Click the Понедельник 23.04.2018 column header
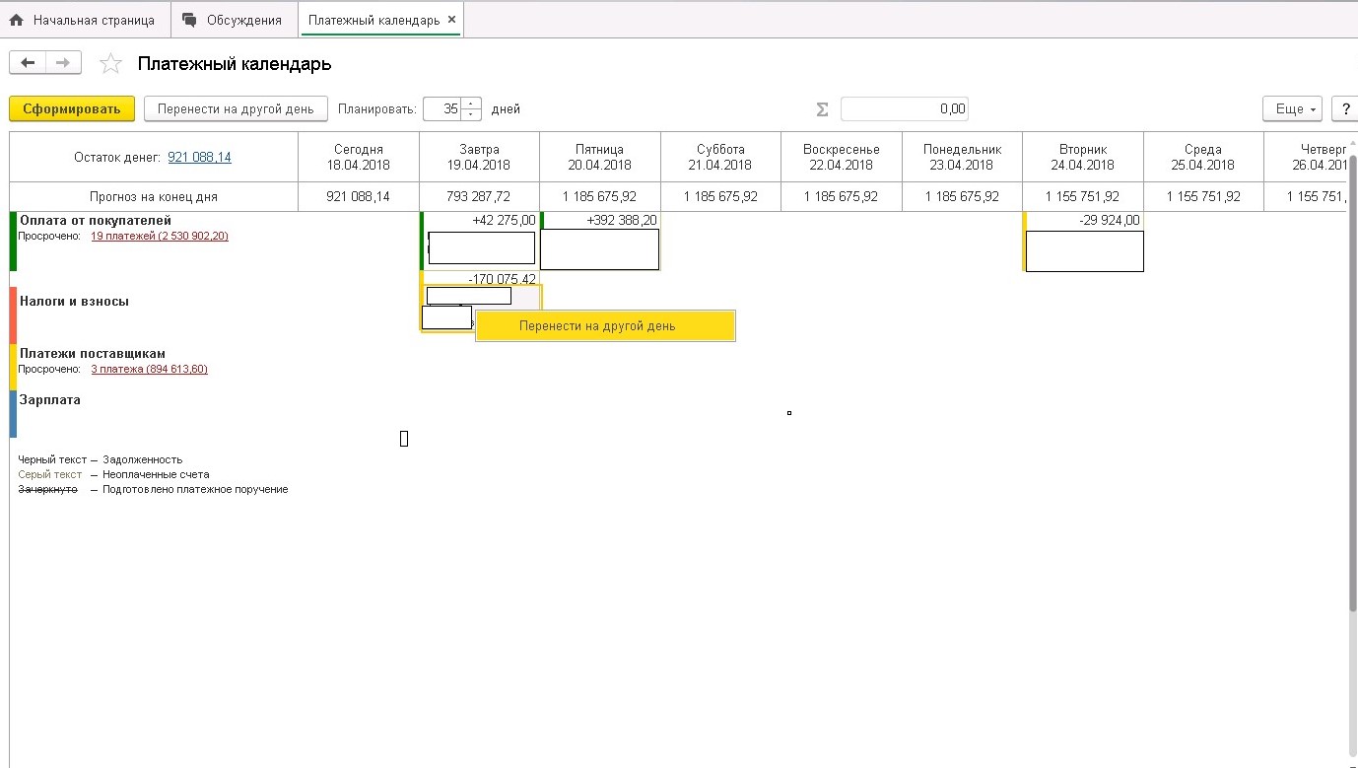Screen dimensions: 1358x768 point(962,157)
